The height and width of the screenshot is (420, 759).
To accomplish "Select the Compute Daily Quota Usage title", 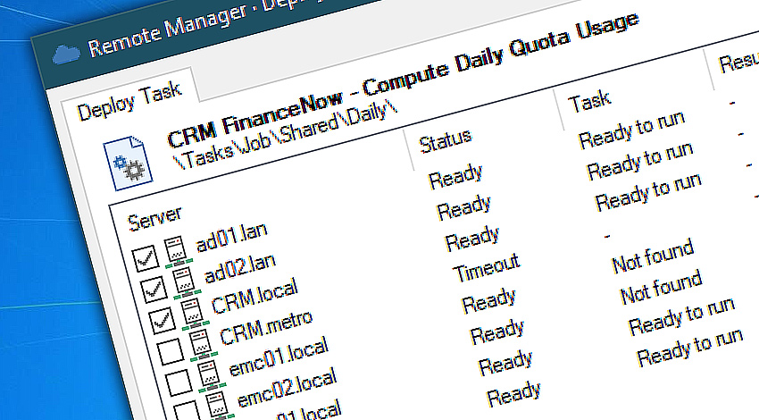I will [501, 53].
